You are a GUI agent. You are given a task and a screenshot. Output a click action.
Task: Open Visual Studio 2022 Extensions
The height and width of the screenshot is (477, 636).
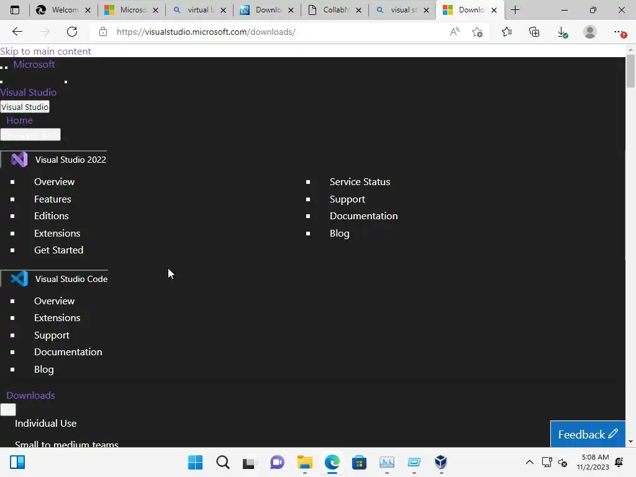(57, 234)
